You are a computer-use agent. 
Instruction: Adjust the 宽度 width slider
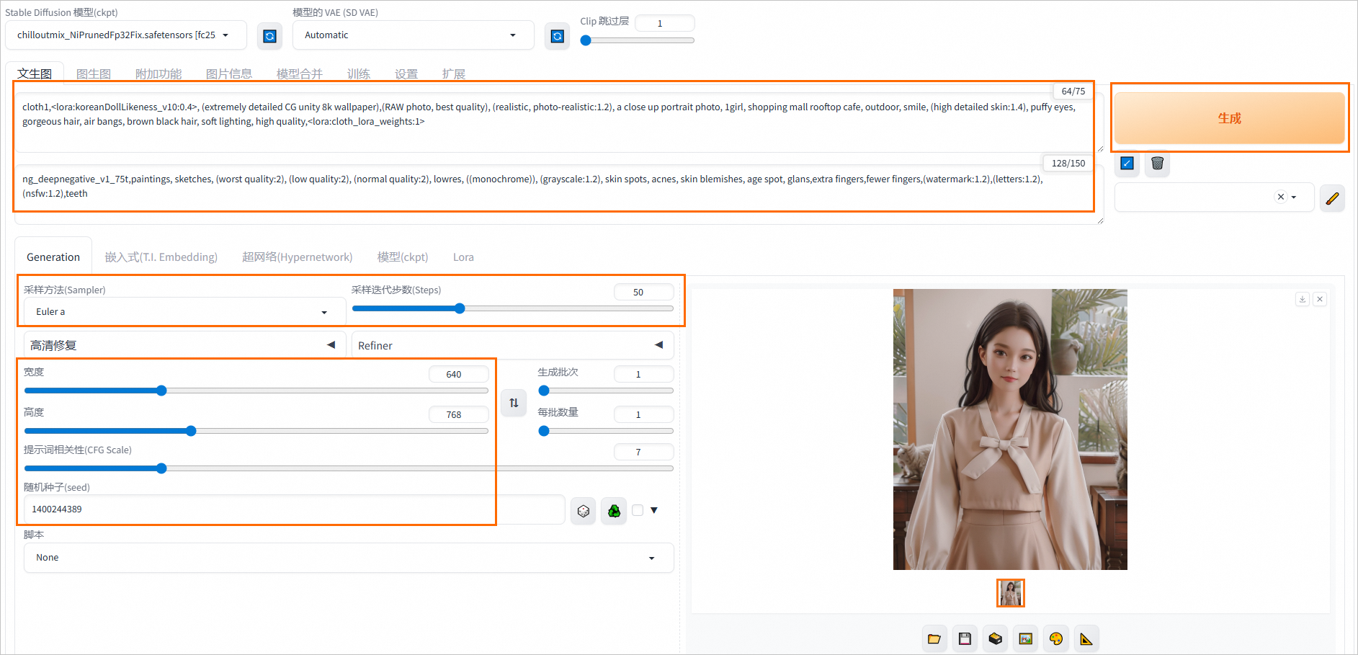click(x=256, y=391)
